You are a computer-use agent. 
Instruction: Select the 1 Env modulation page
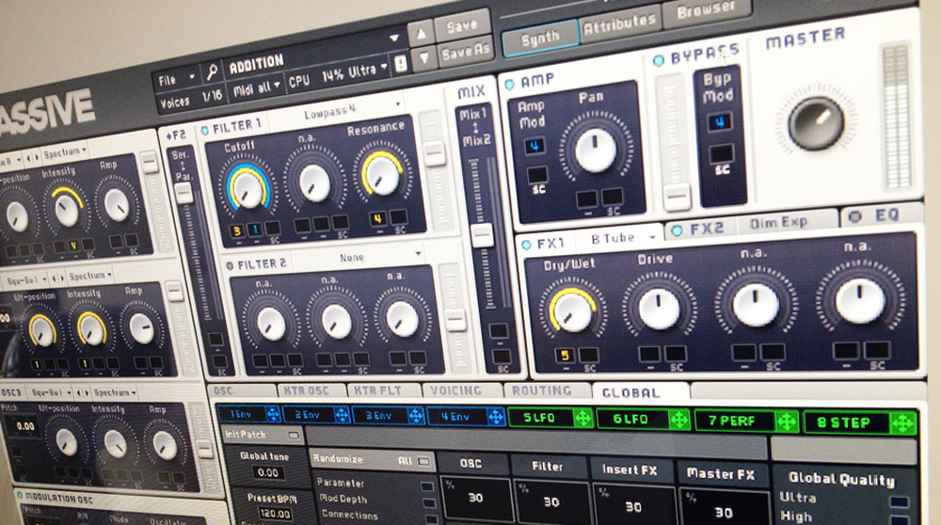[241, 414]
